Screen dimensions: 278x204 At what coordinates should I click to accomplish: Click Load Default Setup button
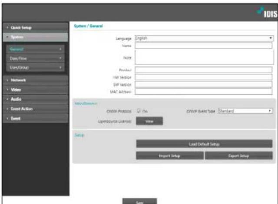pos(204,144)
